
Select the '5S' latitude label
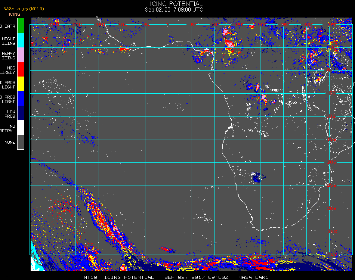pyautogui.click(x=332, y=93)
